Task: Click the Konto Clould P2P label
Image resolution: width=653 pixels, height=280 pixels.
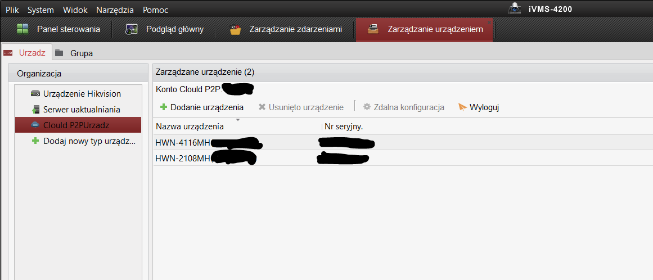Action: pyautogui.click(x=188, y=89)
